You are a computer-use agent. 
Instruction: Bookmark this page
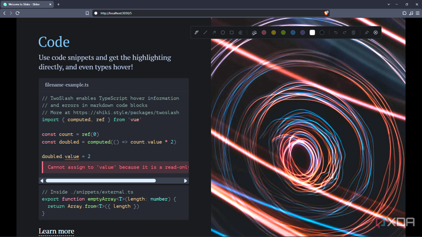pos(87,13)
